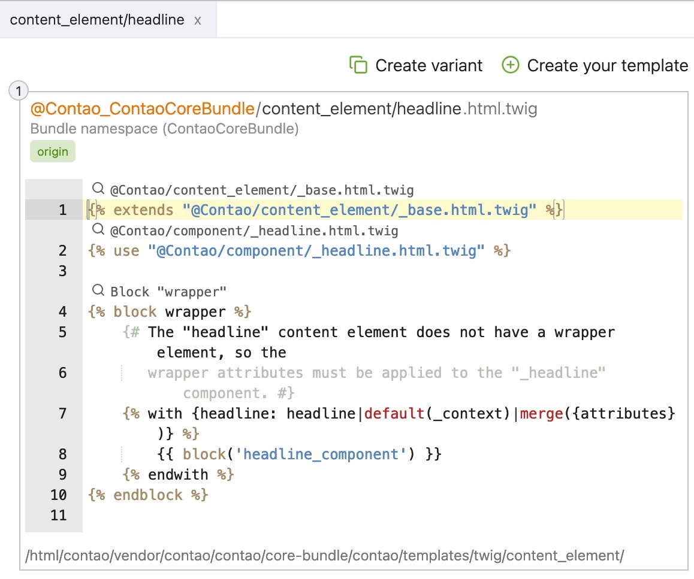Image resolution: width=694 pixels, height=579 pixels.
Task: Close the content_element/headline tab
Action: click(197, 21)
